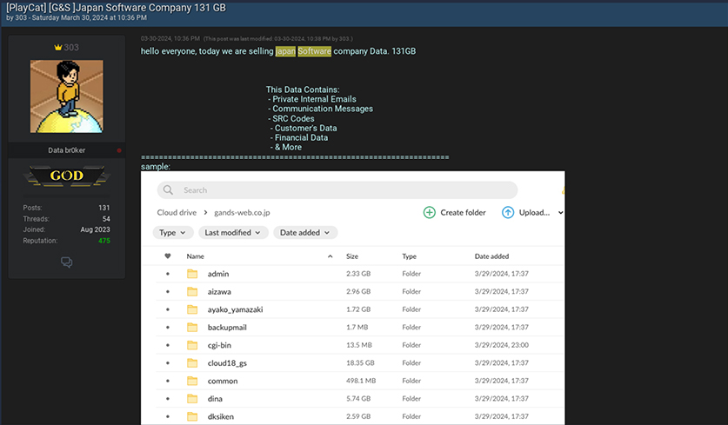Click the Threads count 54
Viewport: 728px width, 425px height.
tap(106, 219)
